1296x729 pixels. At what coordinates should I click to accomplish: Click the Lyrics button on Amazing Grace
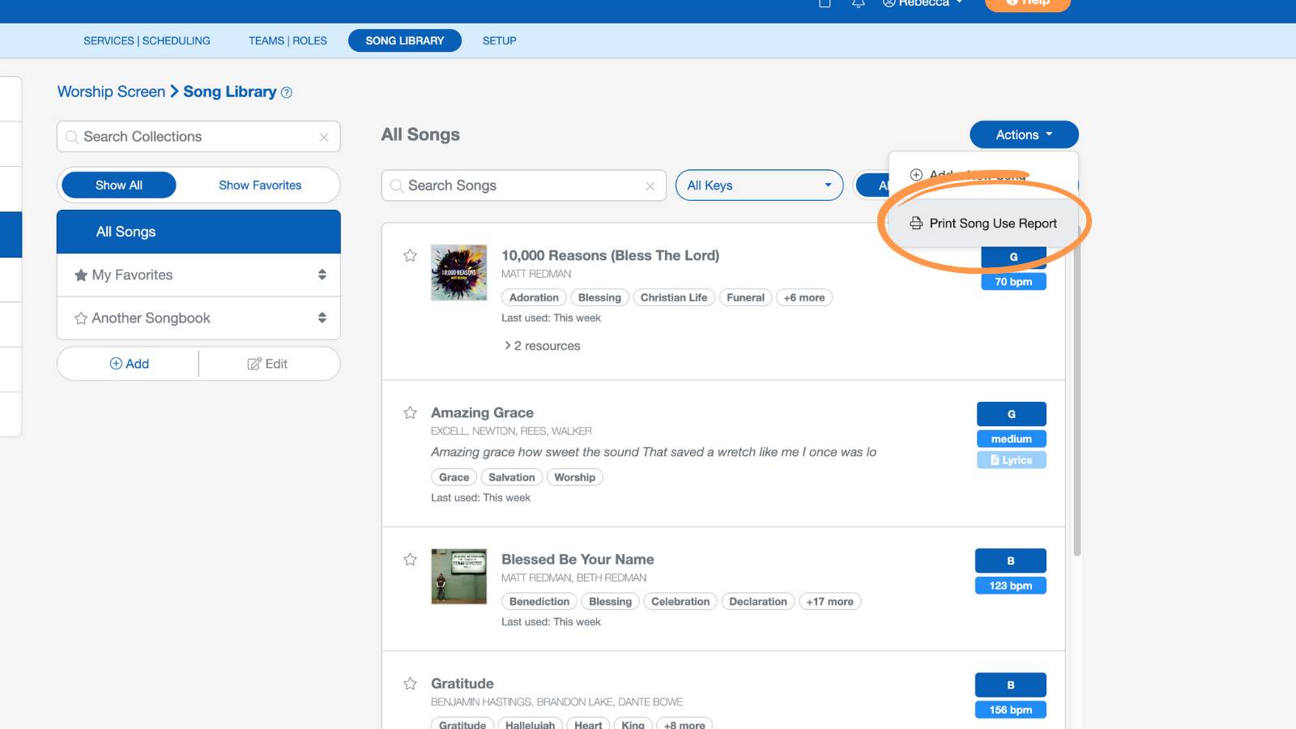1012,460
